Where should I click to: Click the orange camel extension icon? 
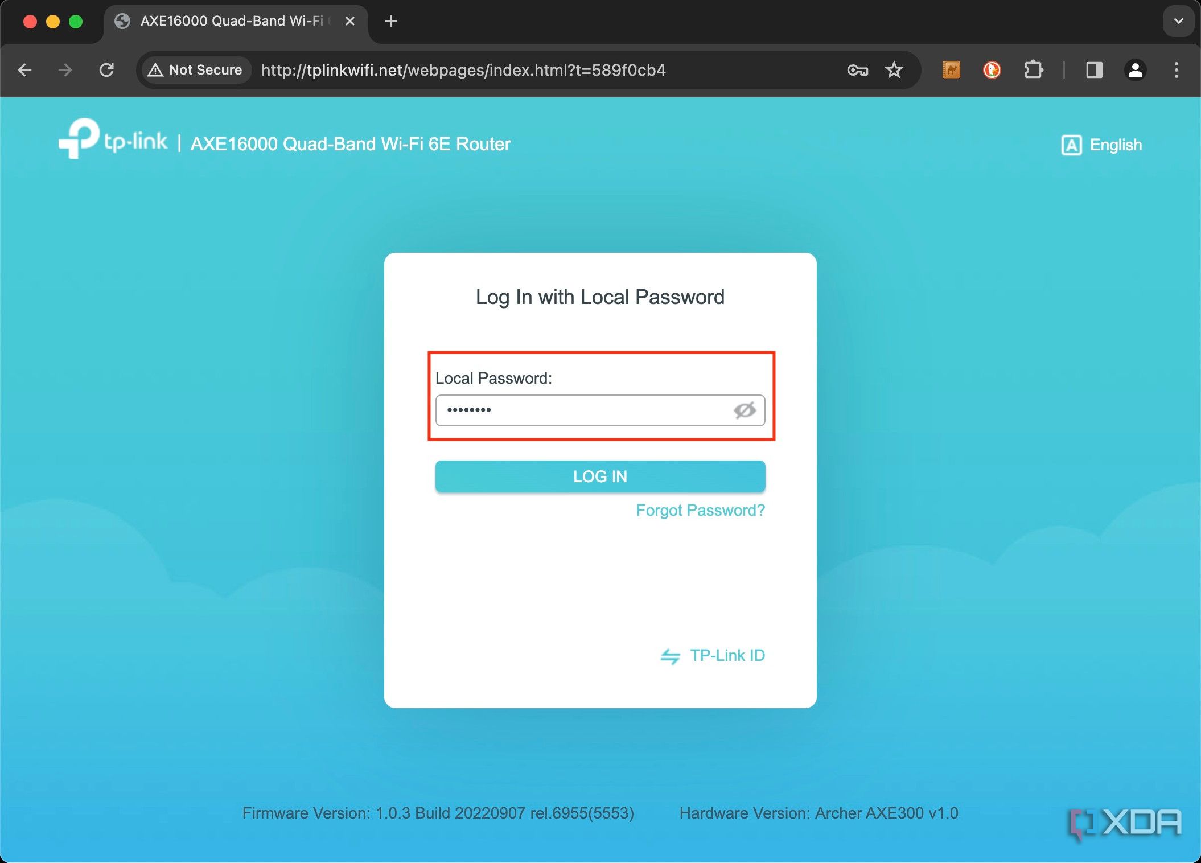click(x=951, y=70)
